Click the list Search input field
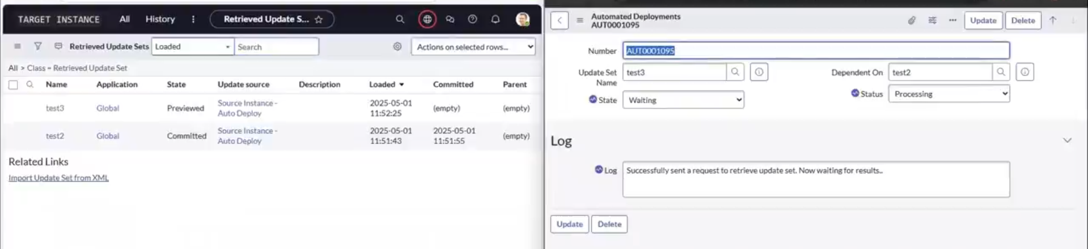This screenshot has height=249, width=1088. click(x=276, y=46)
